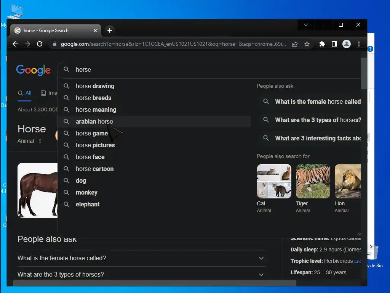Screen dimensions: 390x293
Task: Select suggestion 'horse breeds'
Action: point(154,98)
